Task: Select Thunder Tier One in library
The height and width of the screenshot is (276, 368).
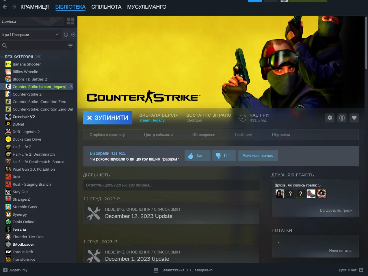Action: (28, 237)
